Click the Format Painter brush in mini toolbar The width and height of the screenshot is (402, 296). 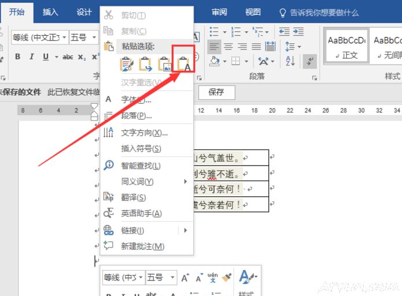tap(227, 278)
